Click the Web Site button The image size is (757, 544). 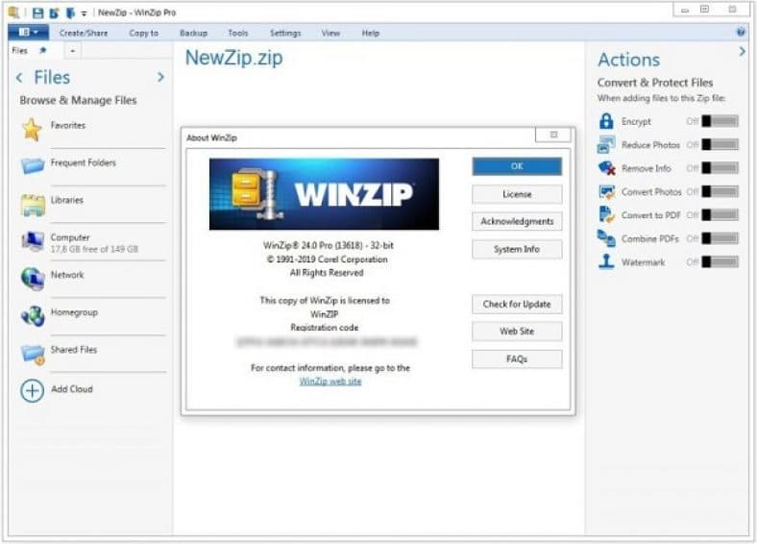pos(517,332)
